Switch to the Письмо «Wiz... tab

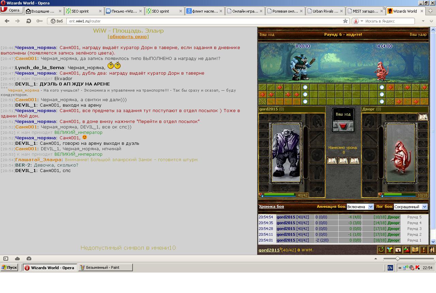click(x=124, y=11)
